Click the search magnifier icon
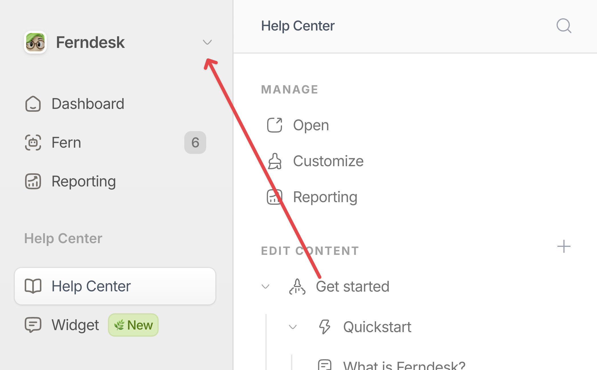The image size is (597, 370). pos(564,26)
